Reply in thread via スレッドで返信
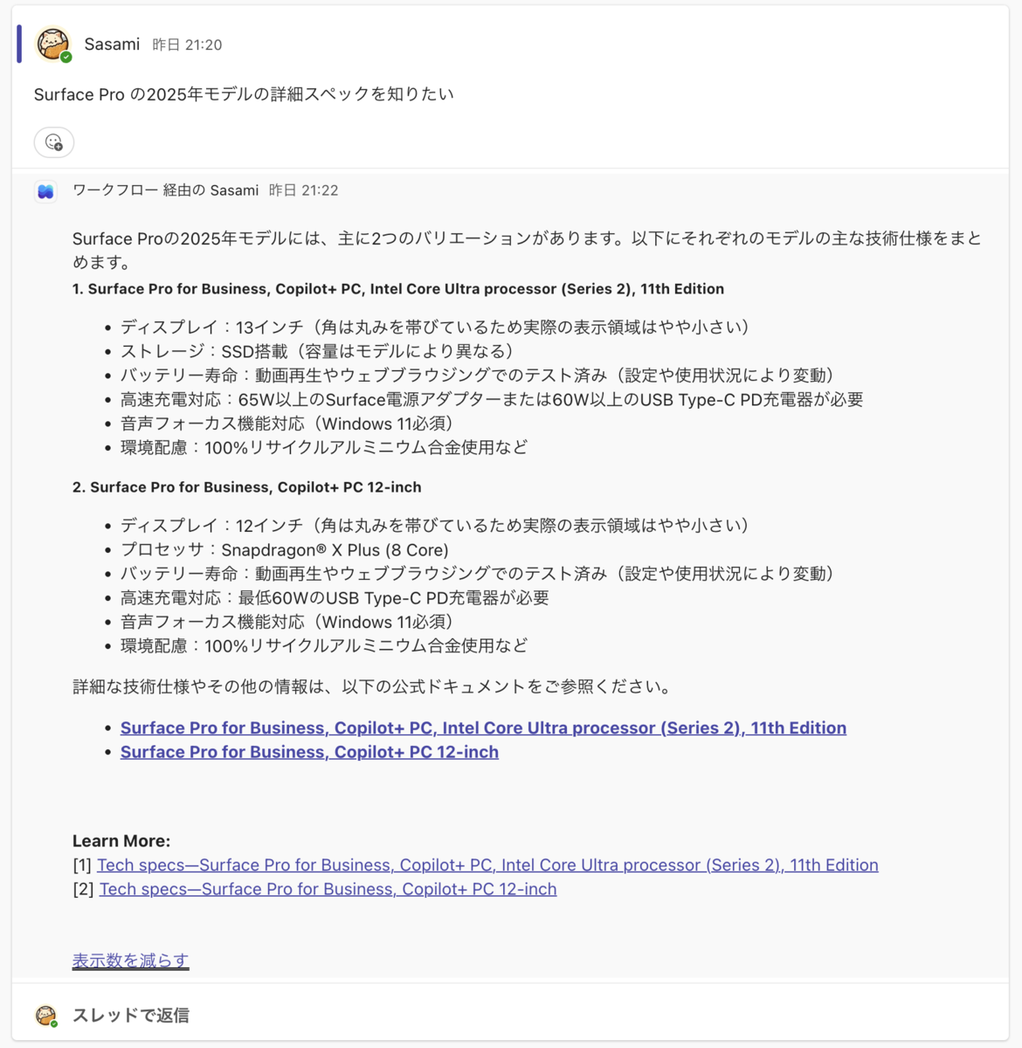This screenshot has height=1048, width=1022. point(131,1015)
